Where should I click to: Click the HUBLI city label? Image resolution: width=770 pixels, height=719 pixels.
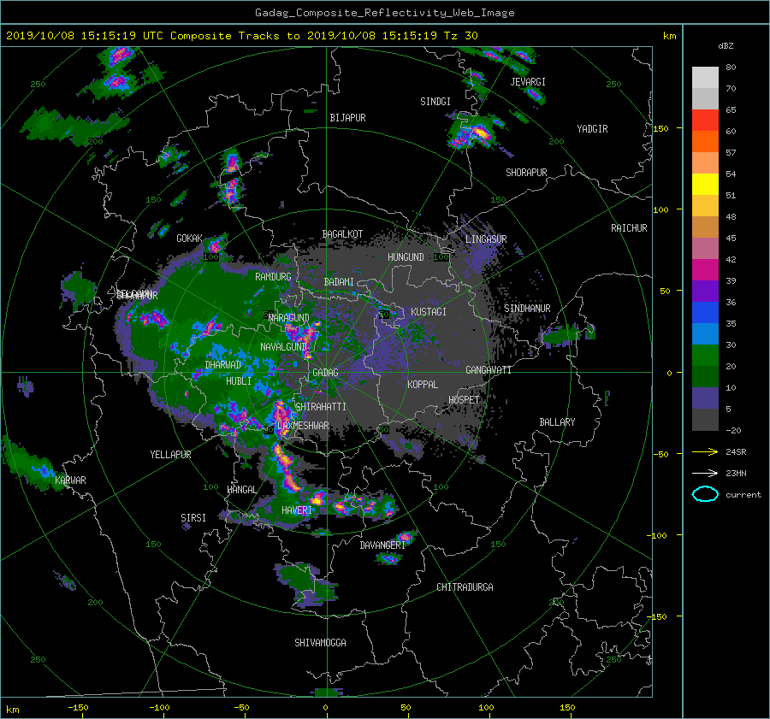click(239, 381)
